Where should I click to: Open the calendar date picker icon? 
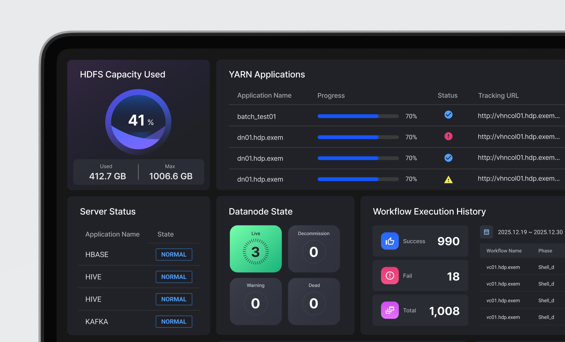pyautogui.click(x=486, y=232)
